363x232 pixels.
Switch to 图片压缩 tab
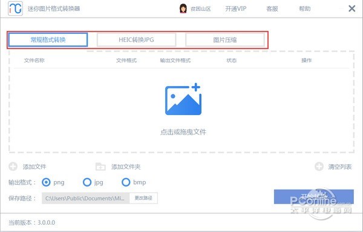(x=225, y=39)
